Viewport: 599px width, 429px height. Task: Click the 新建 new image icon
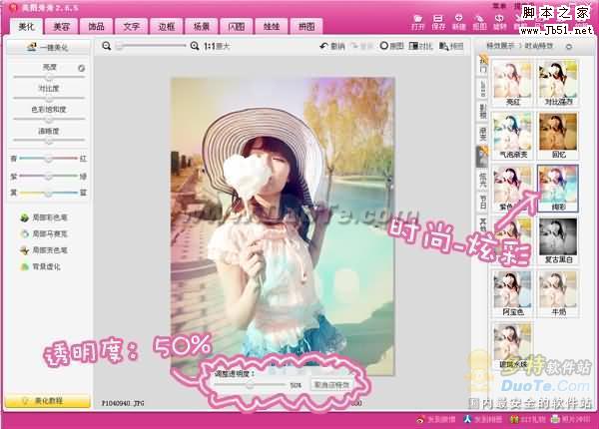click(x=459, y=22)
